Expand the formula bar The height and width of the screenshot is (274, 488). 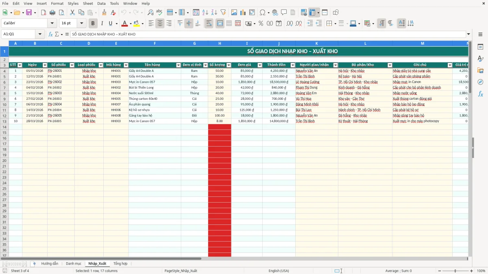point(468,35)
